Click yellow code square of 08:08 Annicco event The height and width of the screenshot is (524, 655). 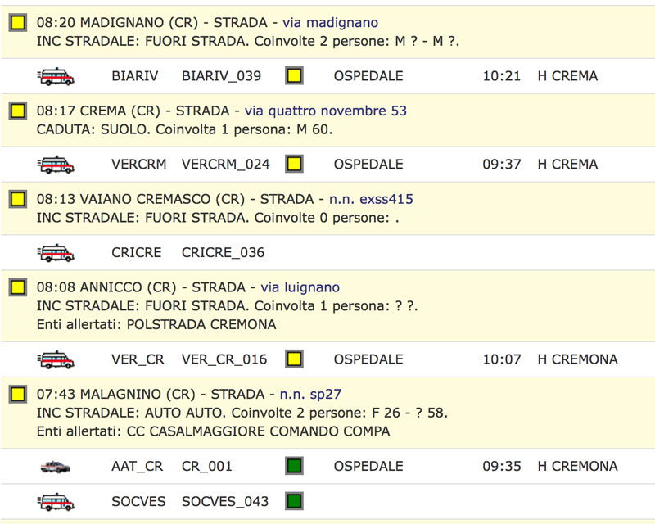18,287
